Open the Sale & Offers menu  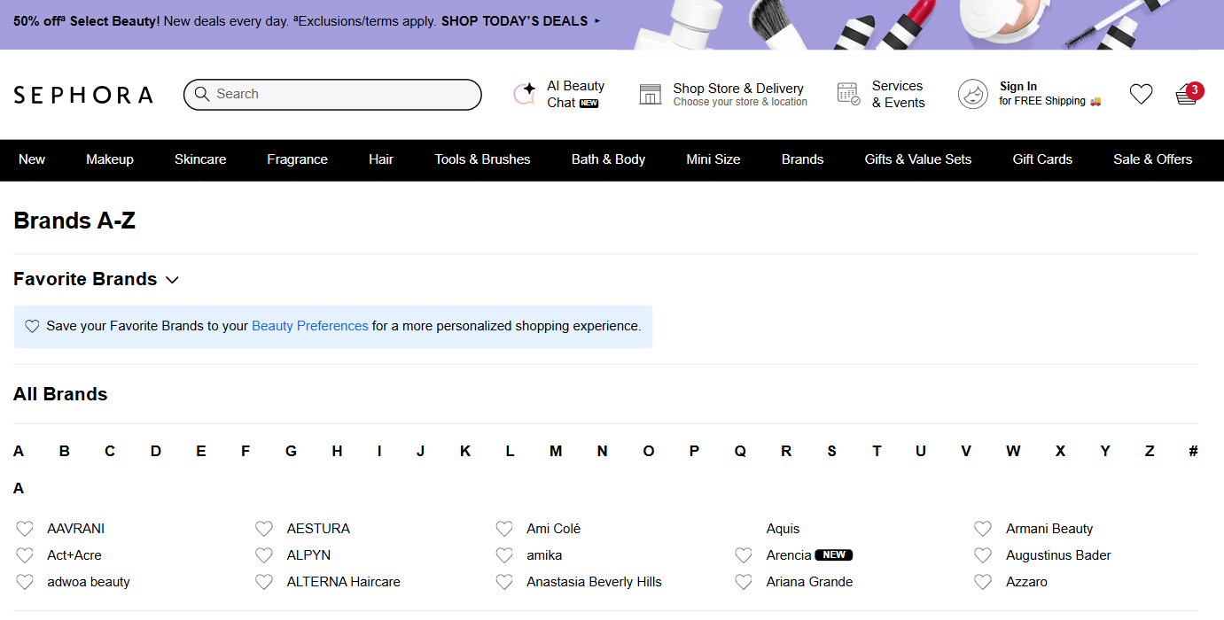(x=1153, y=159)
